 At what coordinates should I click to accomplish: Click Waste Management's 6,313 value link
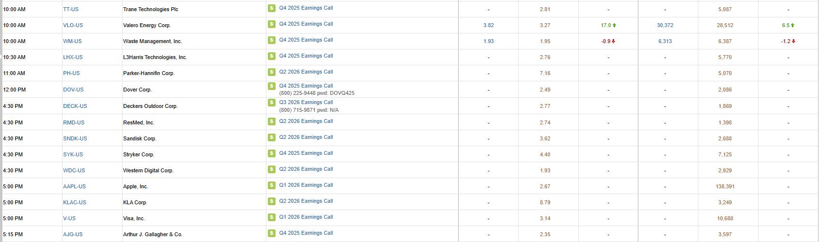664,41
